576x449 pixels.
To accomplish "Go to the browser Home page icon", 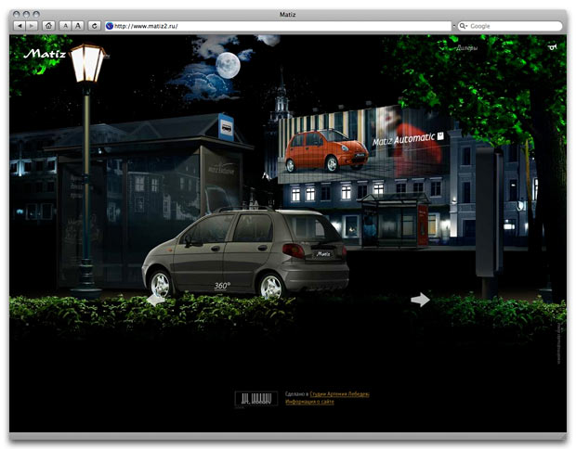I will tap(48, 26).
